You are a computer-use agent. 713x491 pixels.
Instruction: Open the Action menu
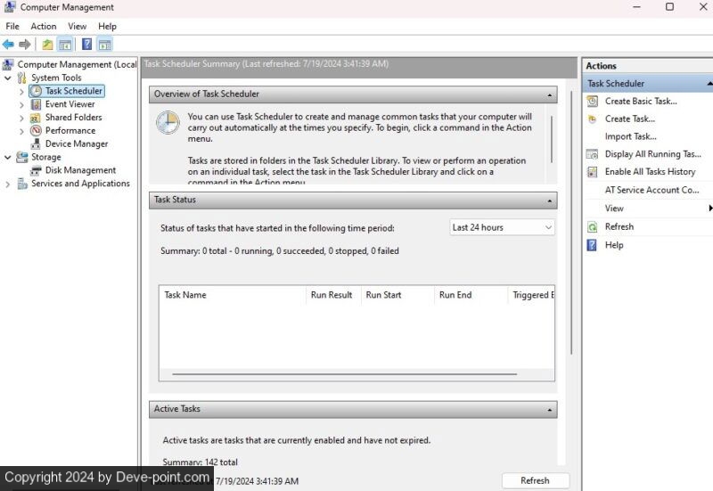tap(43, 27)
